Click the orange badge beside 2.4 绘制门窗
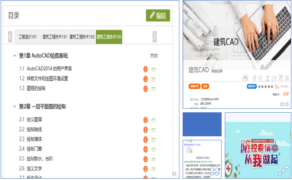 145,149
